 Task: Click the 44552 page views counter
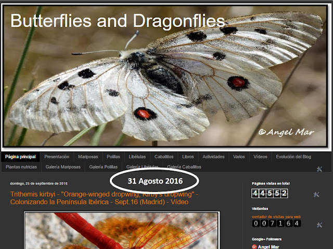click(270, 193)
